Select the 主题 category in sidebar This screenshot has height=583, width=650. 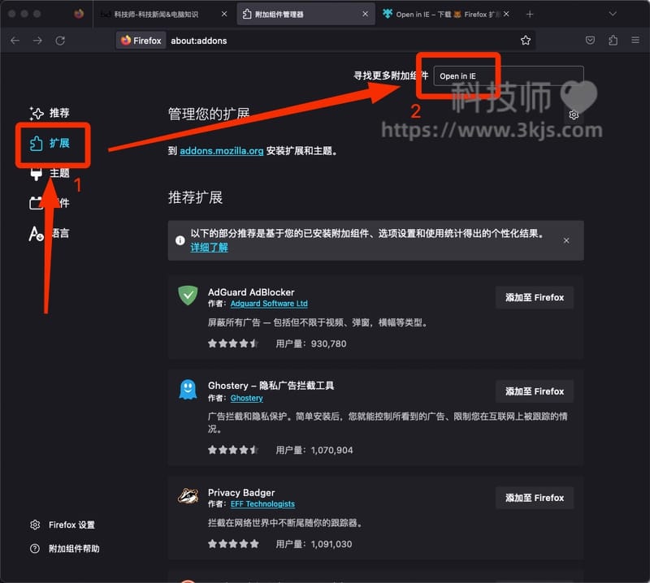coord(50,173)
